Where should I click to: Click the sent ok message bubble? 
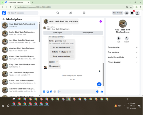coord(99,84)
